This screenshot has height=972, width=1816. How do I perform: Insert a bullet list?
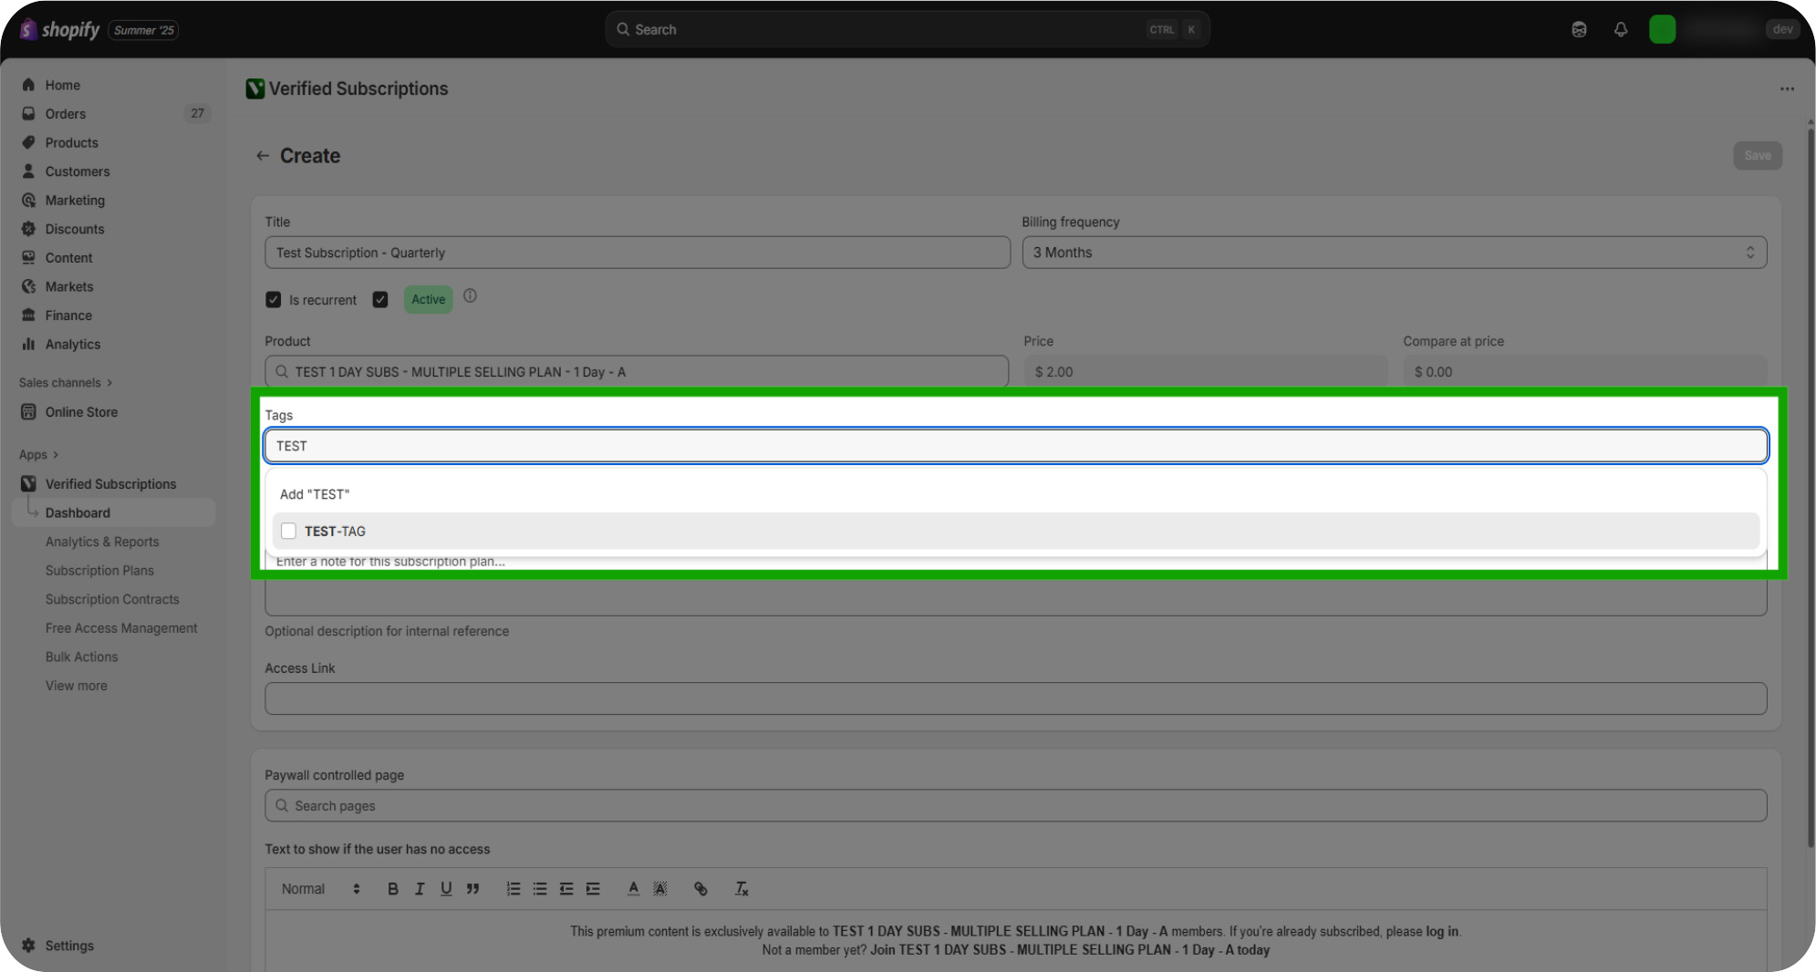click(540, 889)
